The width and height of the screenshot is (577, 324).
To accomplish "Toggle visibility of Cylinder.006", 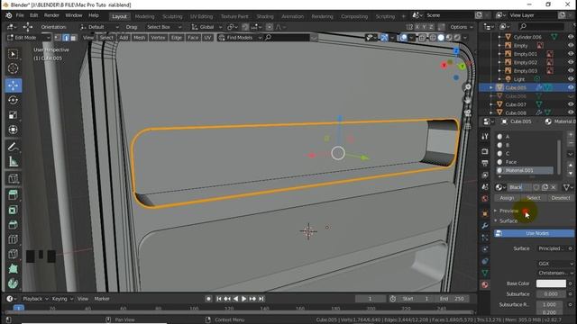I will pos(571,37).
